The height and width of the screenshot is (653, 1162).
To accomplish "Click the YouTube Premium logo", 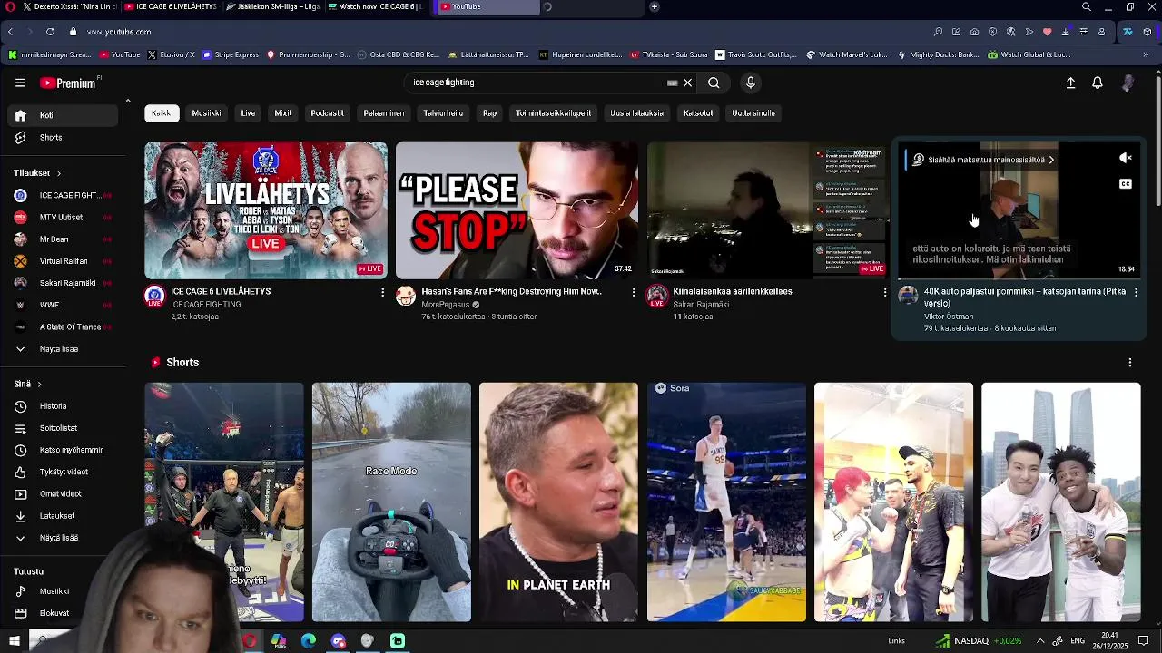I will [69, 83].
